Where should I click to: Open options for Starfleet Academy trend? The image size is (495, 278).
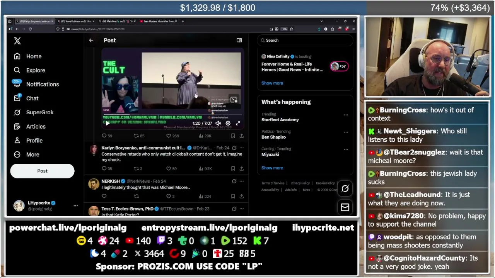[x=346, y=115]
